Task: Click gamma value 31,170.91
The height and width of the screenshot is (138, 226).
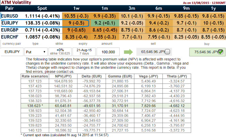Action: click(120, 106)
